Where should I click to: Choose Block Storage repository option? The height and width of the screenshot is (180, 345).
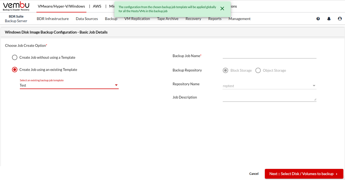point(225,70)
